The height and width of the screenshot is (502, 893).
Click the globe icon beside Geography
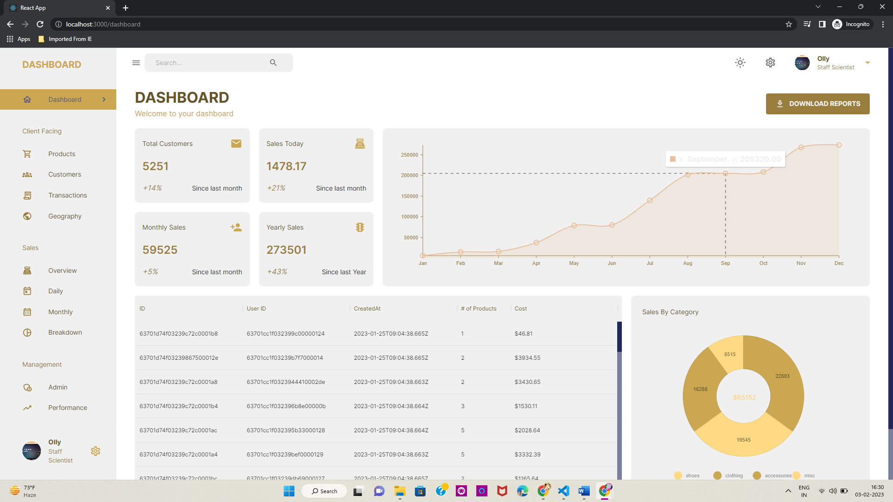[27, 216]
